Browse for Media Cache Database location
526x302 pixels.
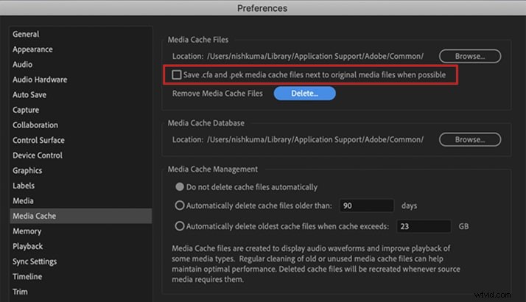click(x=469, y=139)
